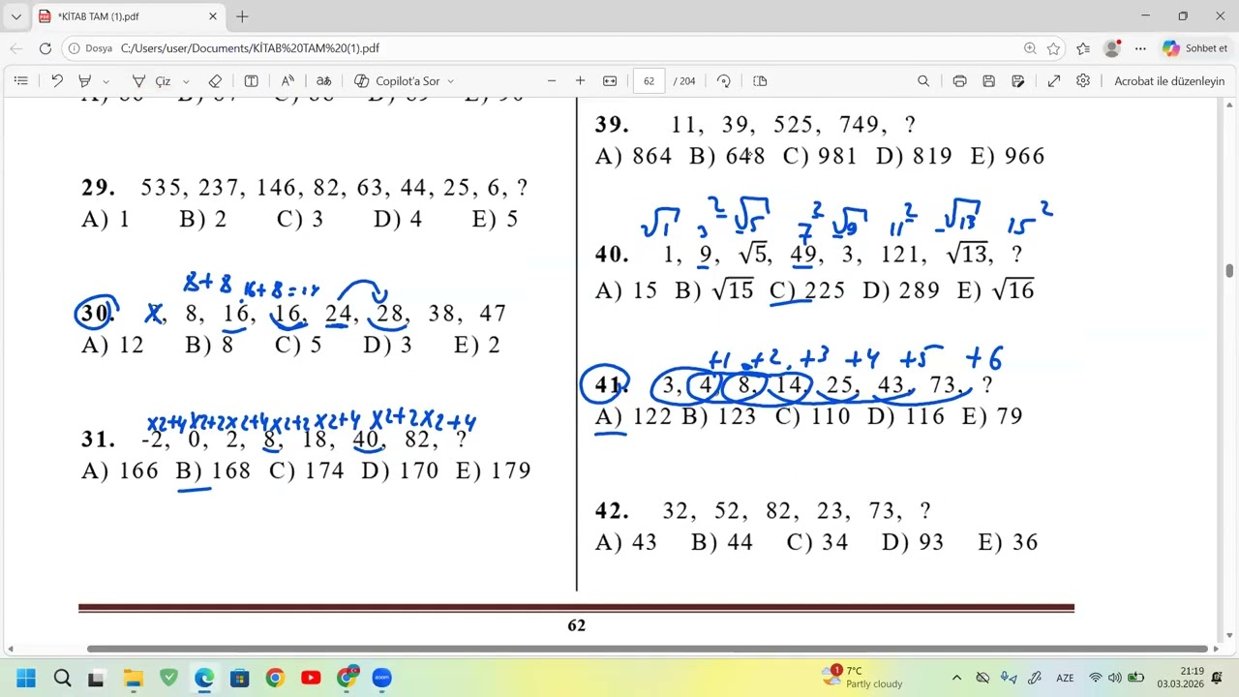Click the print icon

959,81
